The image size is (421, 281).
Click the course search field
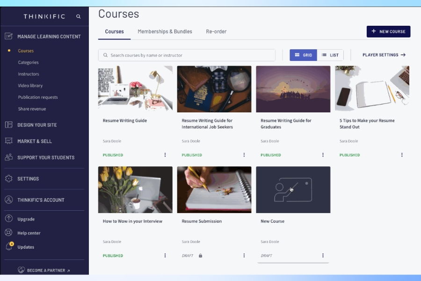tap(187, 55)
